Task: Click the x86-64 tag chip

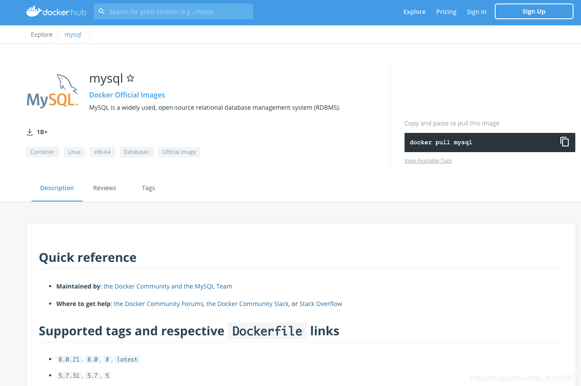Action: coord(102,152)
